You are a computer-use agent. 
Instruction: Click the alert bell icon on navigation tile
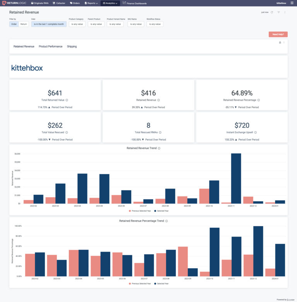(x=280, y=43)
